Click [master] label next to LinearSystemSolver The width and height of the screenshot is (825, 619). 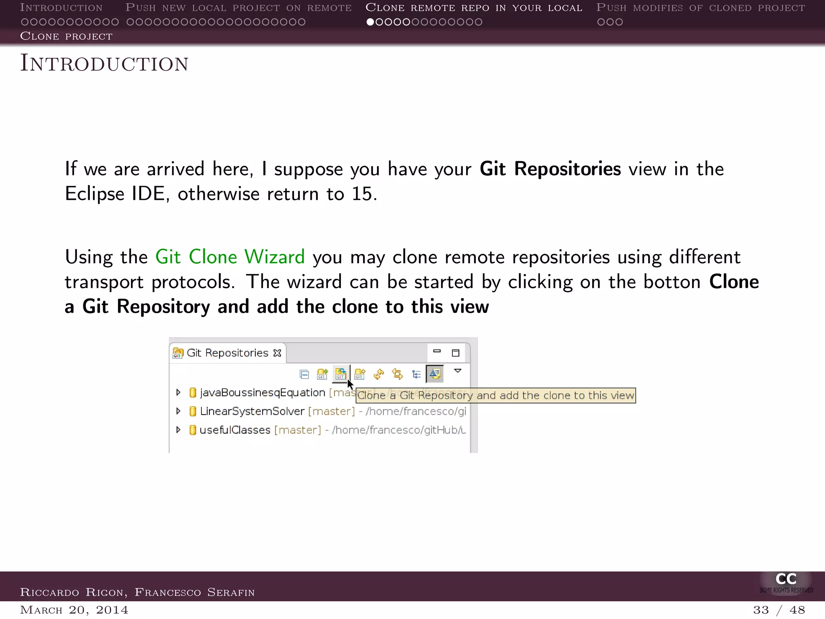coord(332,411)
